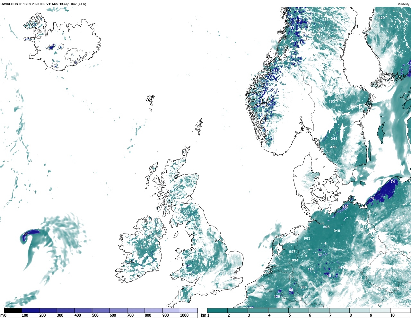Click the 'Visibility' title label
The height and width of the screenshot is (318, 411).
coord(404,4)
